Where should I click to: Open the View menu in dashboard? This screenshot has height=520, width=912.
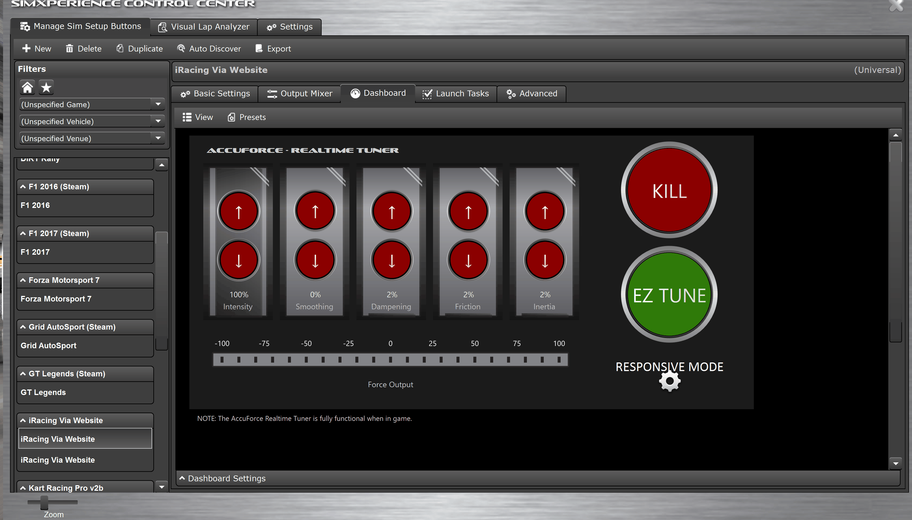point(197,117)
